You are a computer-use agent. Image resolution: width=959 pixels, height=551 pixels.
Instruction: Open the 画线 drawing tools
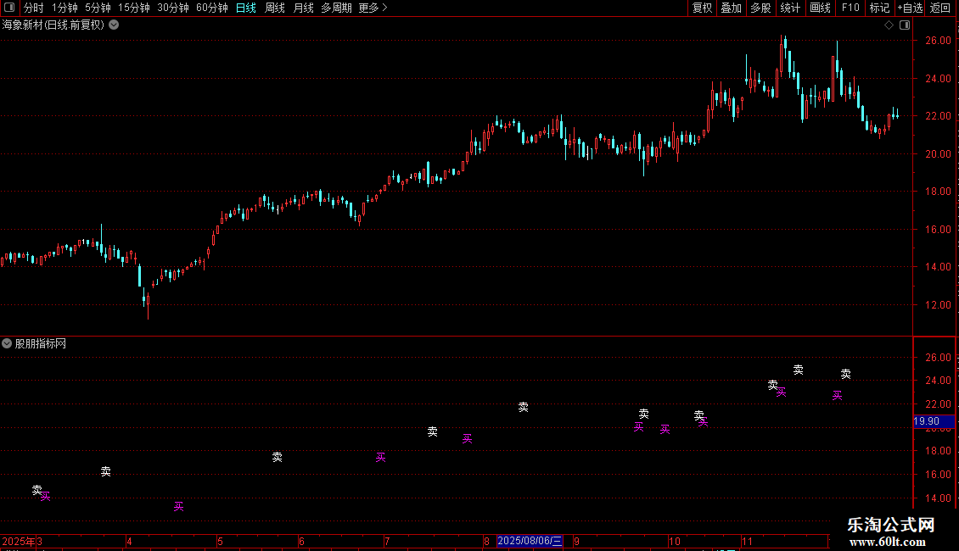pyautogui.click(x=820, y=8)
